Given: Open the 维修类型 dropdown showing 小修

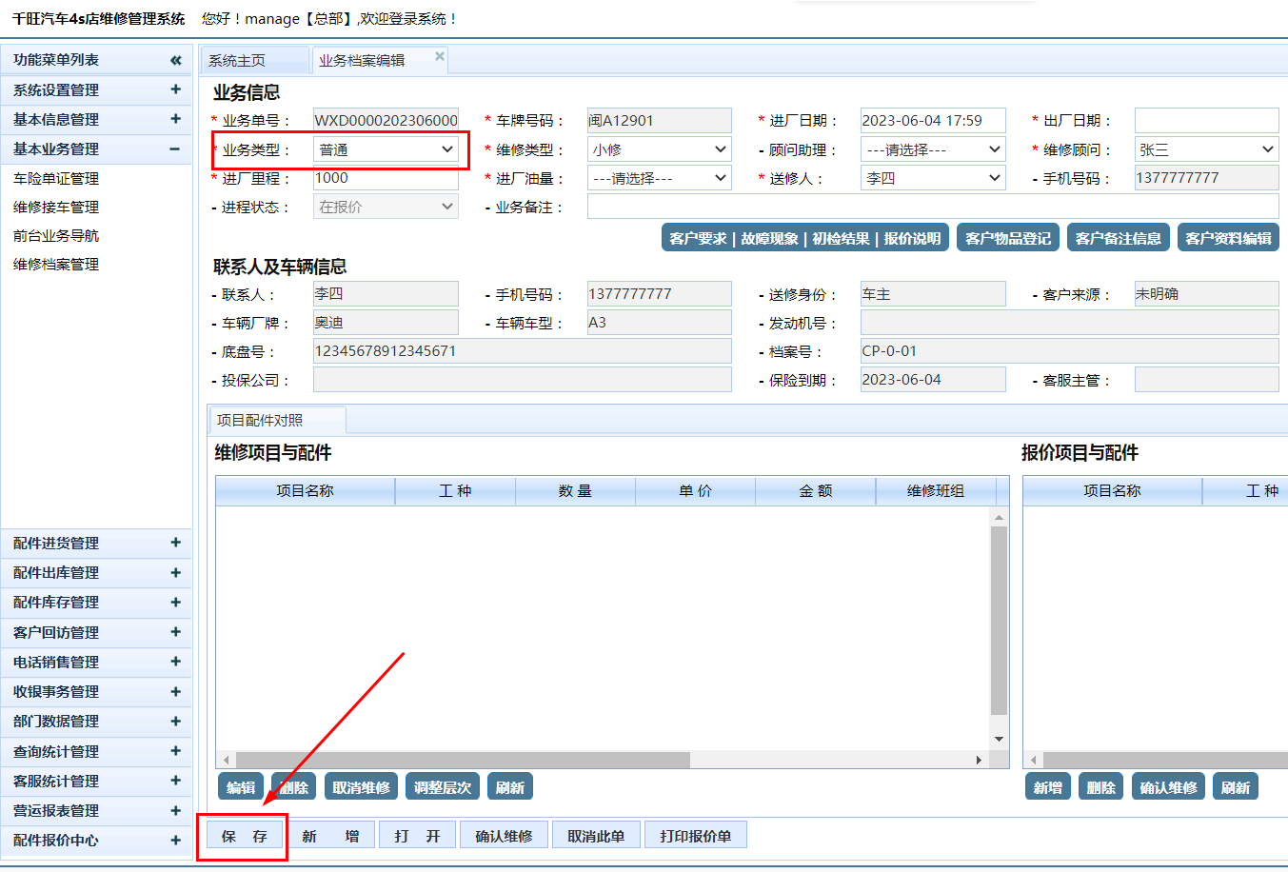Looking at the screenshot, I should point(660,149).
